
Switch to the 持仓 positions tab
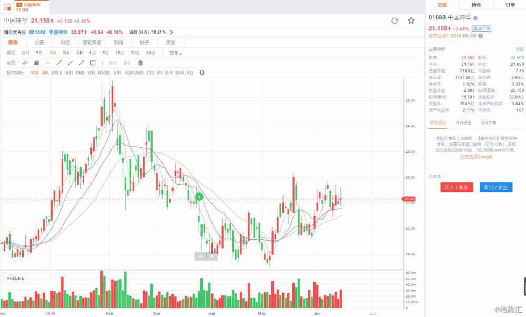(x=477, y=5)
